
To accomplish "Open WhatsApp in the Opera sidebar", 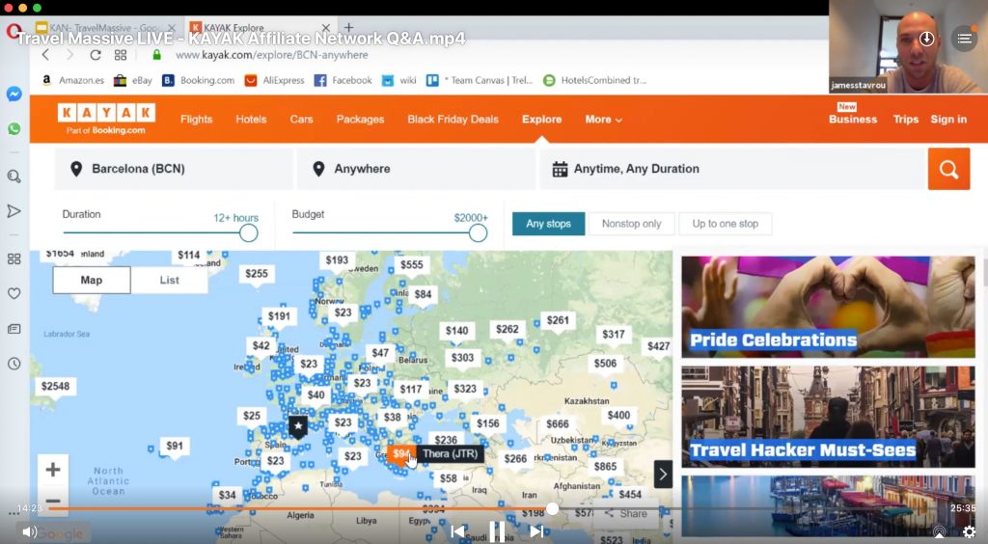I will [x=14, y=129].
